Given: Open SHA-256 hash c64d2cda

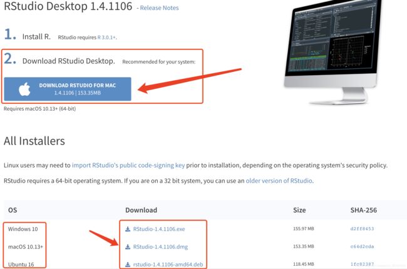Looking at the screenshot, I should 362,246.
